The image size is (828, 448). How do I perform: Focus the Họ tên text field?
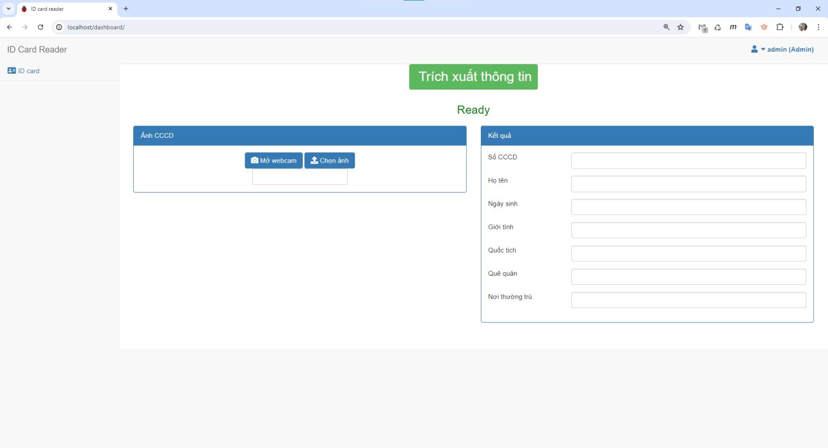click(x=688, y=184)
